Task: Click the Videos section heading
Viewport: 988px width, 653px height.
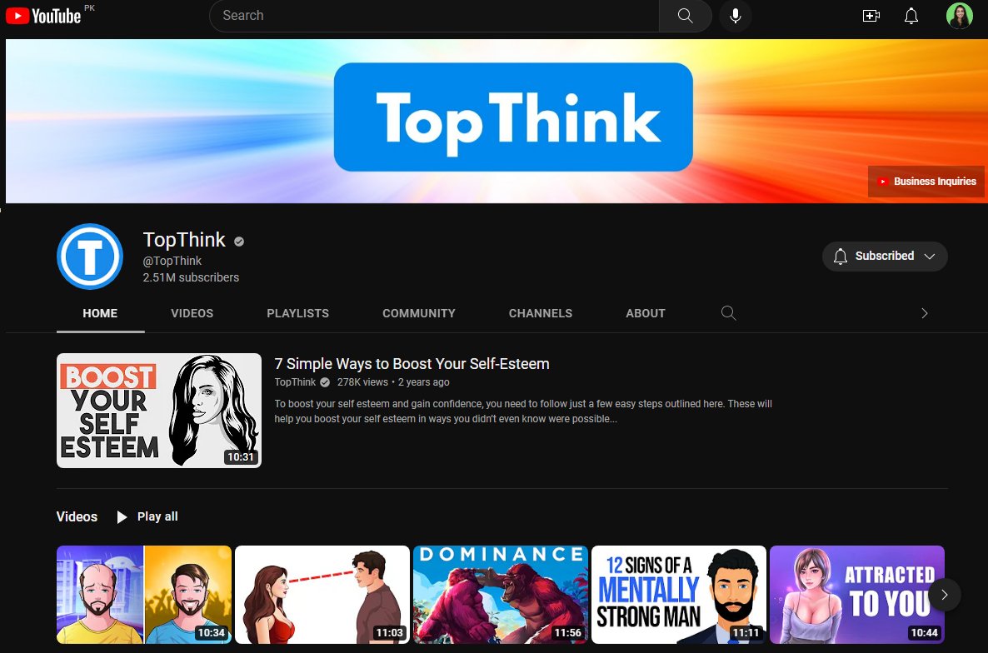Action: point(77,516)
